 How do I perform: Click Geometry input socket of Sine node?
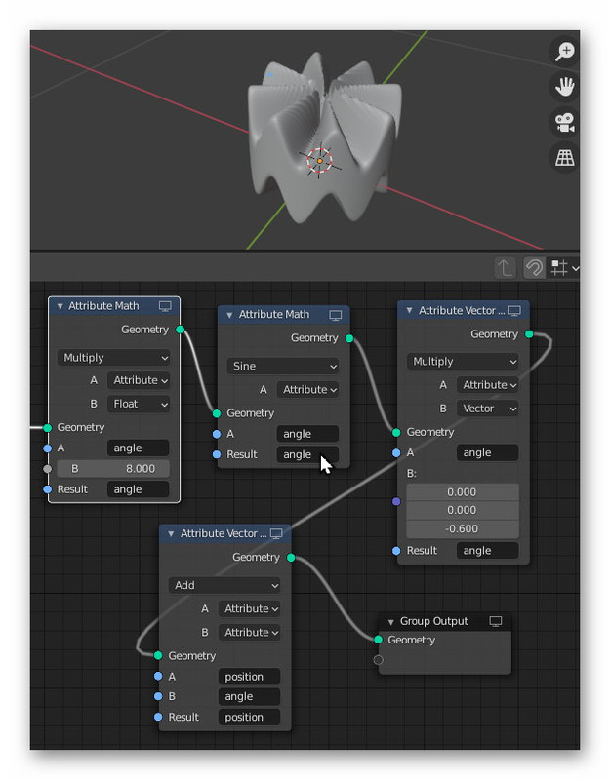pos(217,413)
